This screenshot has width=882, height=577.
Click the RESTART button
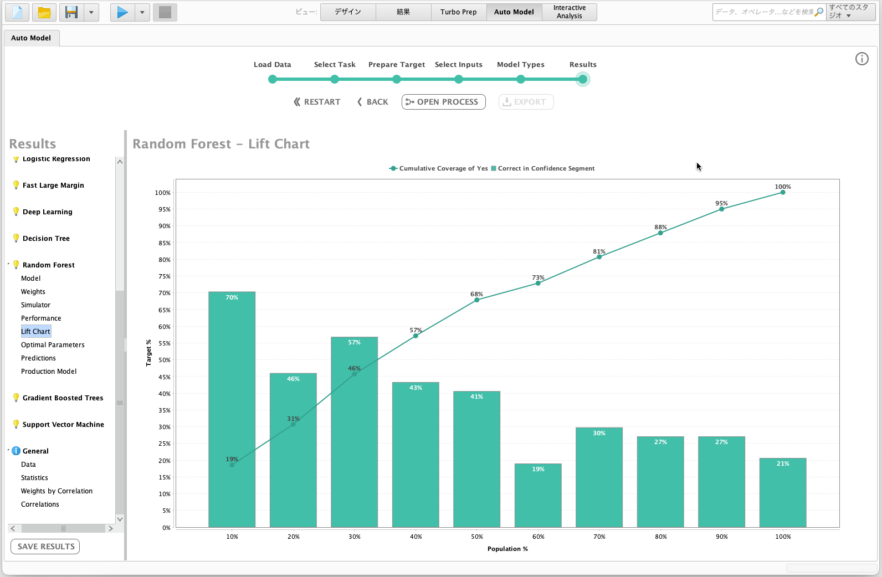tap(317, 102)
